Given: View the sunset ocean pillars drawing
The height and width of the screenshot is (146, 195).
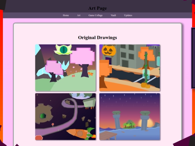Looking at the screenshot, I should pos(130,116).
